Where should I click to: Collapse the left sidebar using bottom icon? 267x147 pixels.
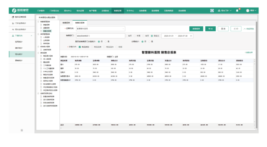point(22,130)
